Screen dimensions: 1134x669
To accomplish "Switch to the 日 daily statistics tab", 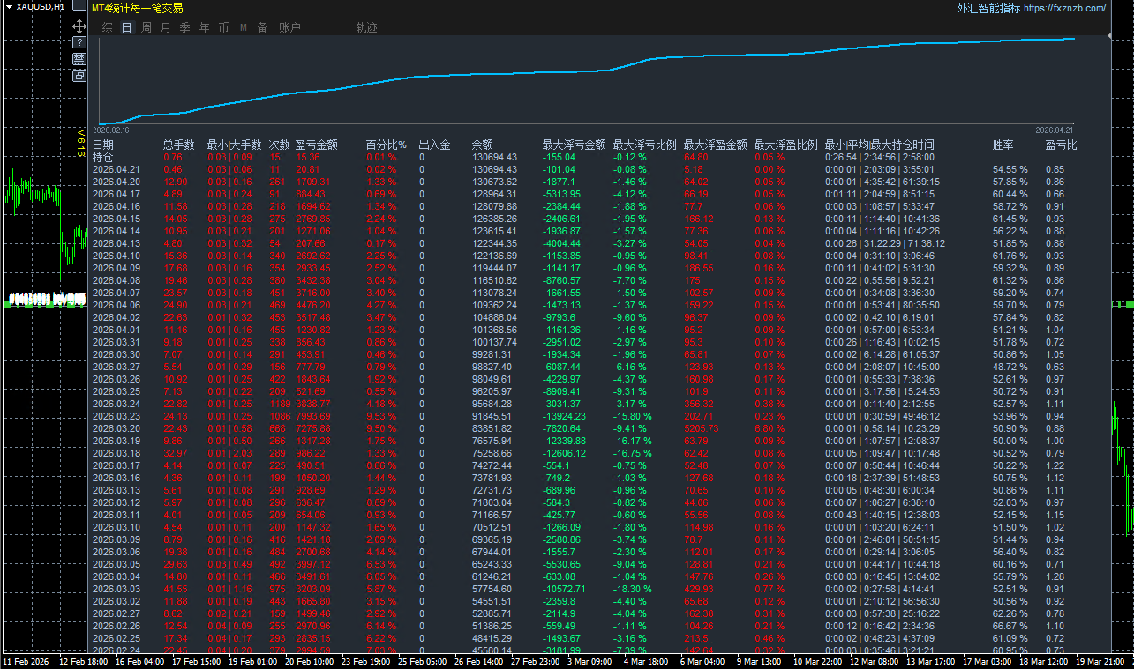I will 126,28.
